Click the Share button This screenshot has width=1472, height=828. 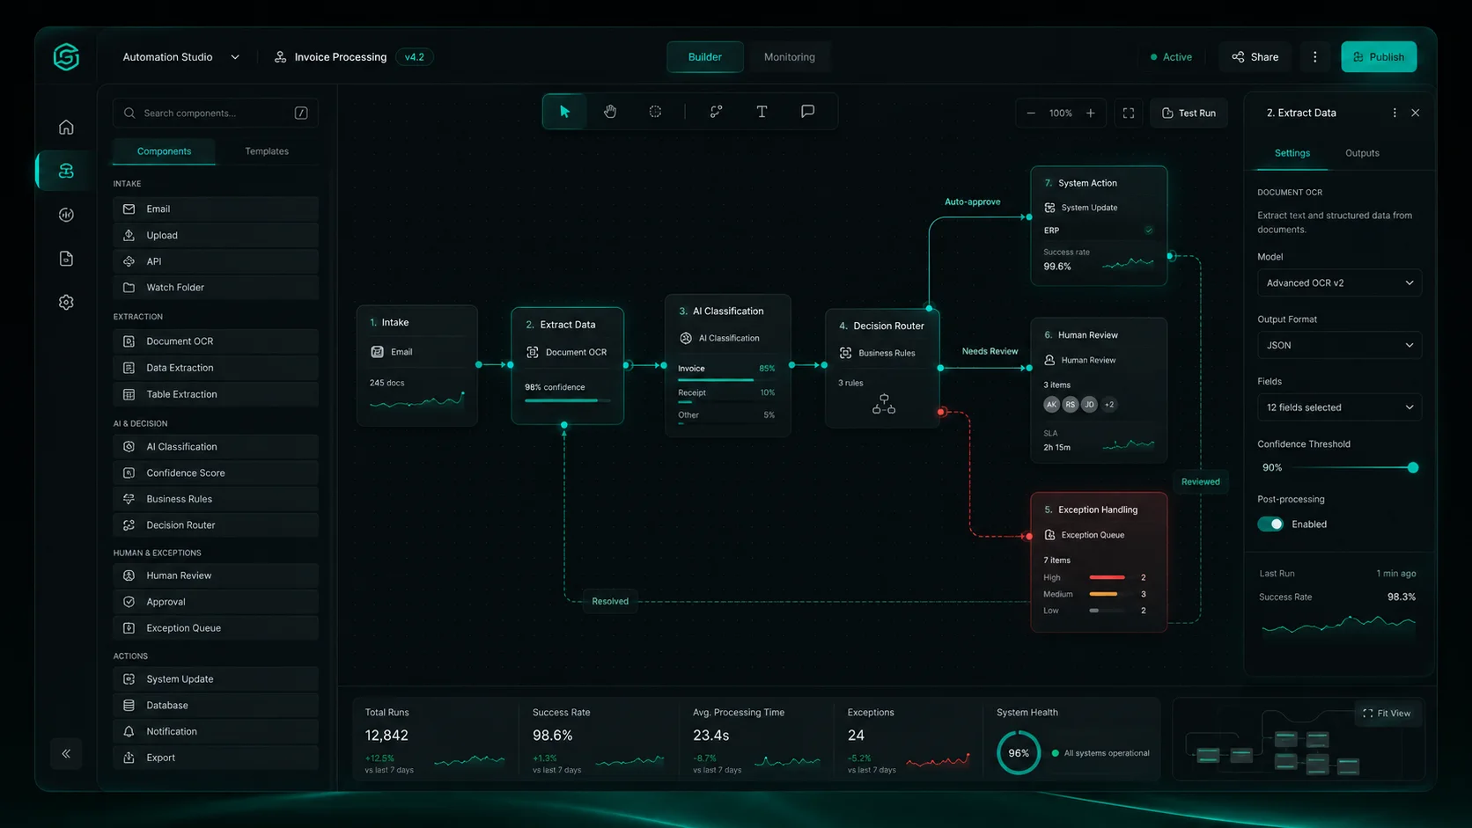[x=1255, y=57]
